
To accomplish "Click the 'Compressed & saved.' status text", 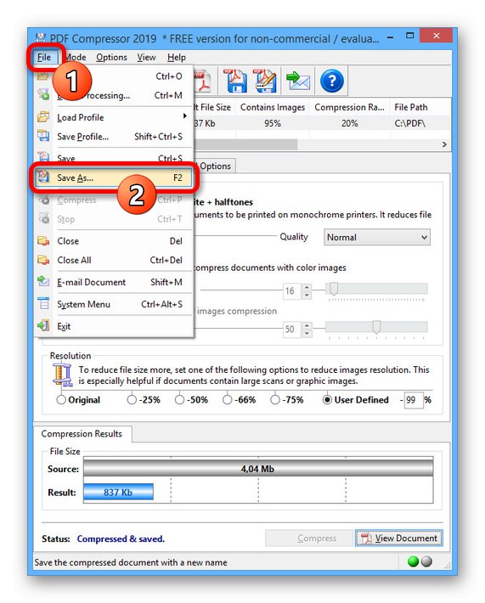I will pyautogui.click(x=121, y=538).
